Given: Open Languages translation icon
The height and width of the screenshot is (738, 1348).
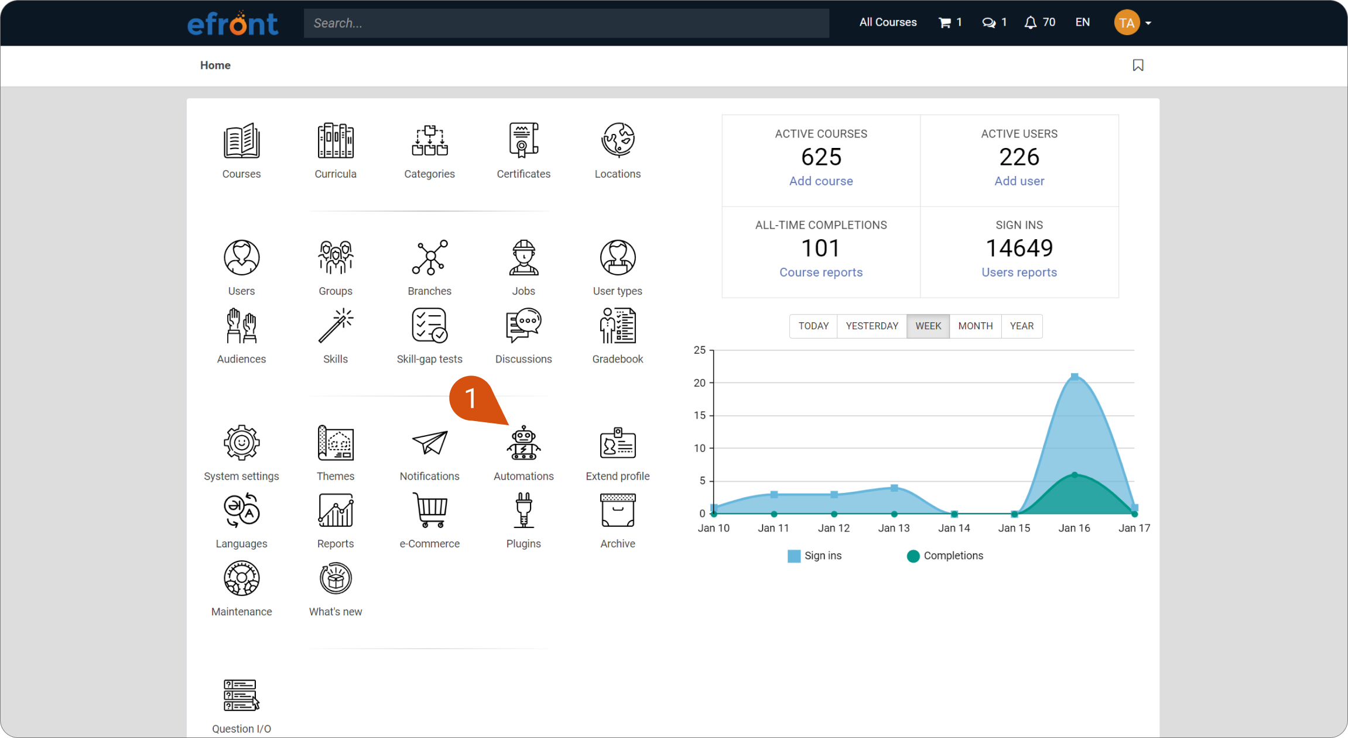Looking at the screenshot, I should point(241,511).
